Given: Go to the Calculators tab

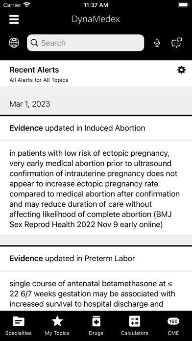Looking at the screenshot, I should click(135, 325).
